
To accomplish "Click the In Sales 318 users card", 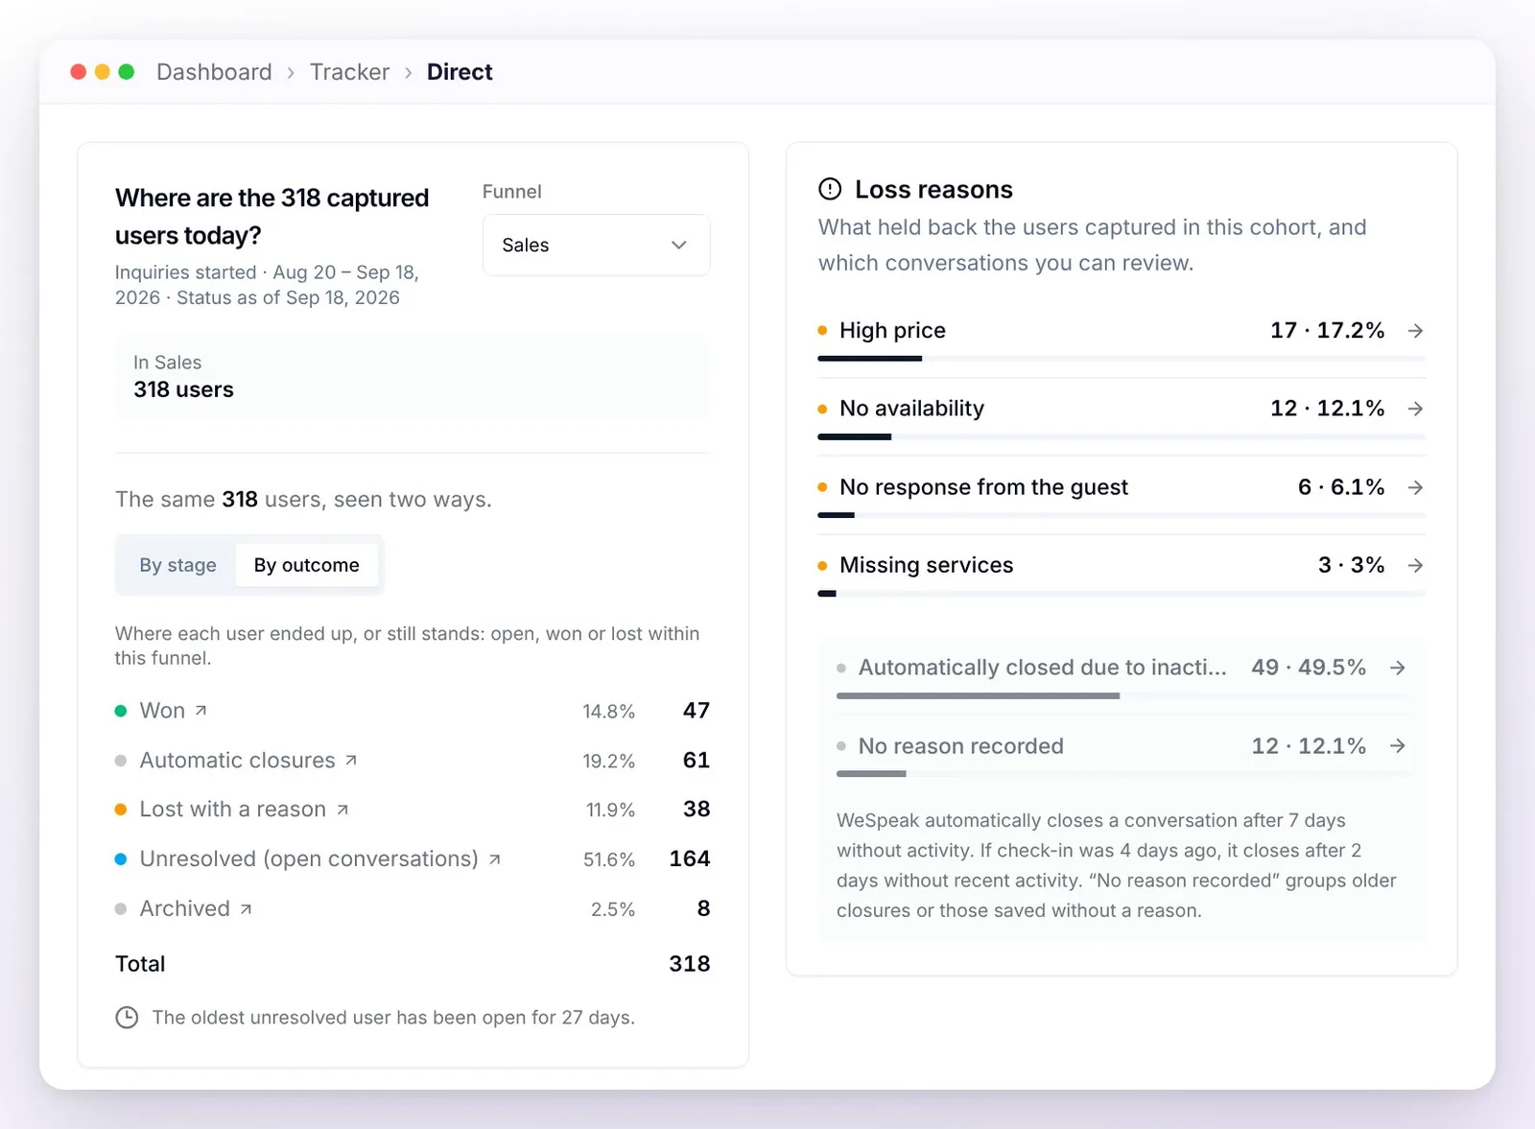I will click(413, 377).
